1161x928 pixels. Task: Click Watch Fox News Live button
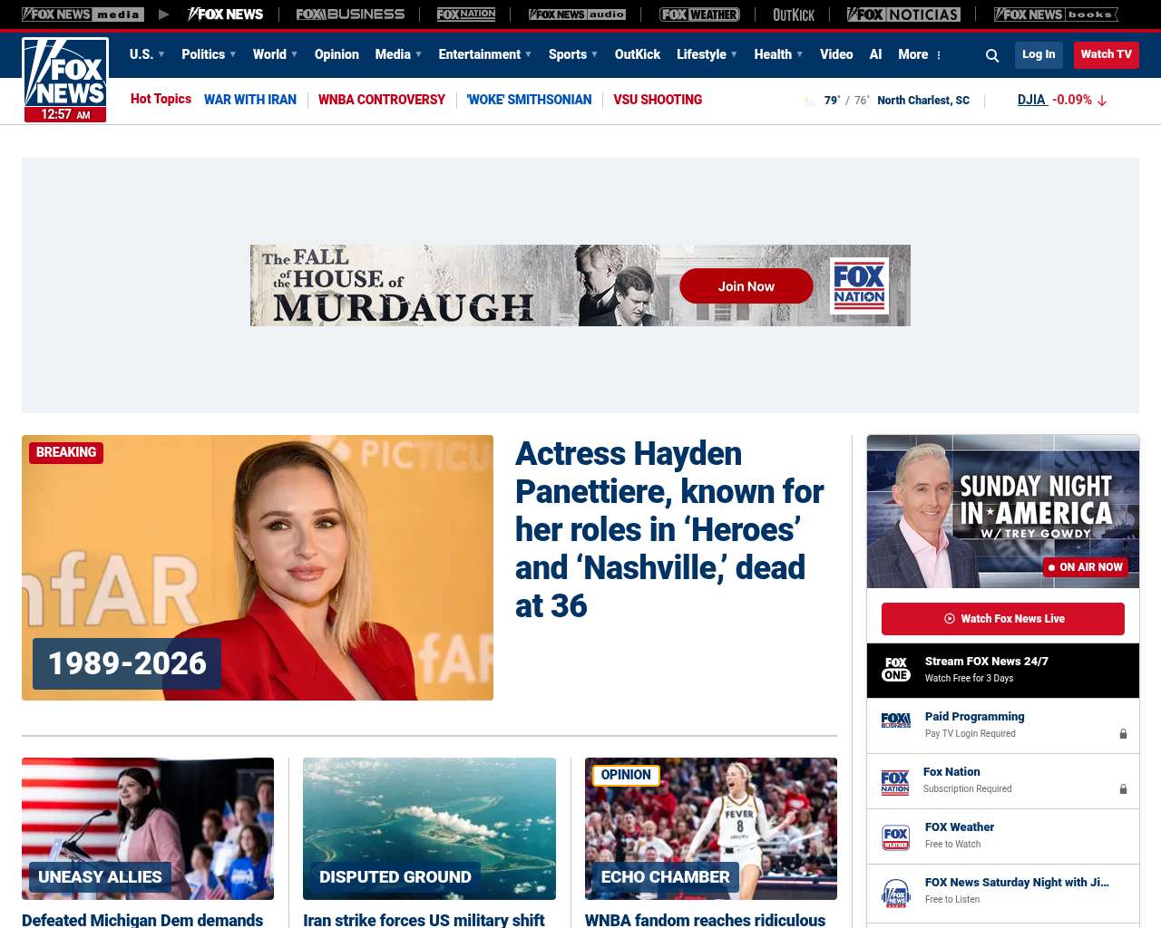click(x=1003, y=619)
